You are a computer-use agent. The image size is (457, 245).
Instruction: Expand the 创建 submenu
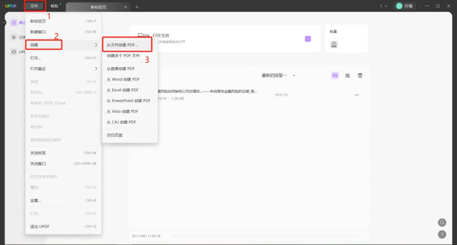(63, 45)
